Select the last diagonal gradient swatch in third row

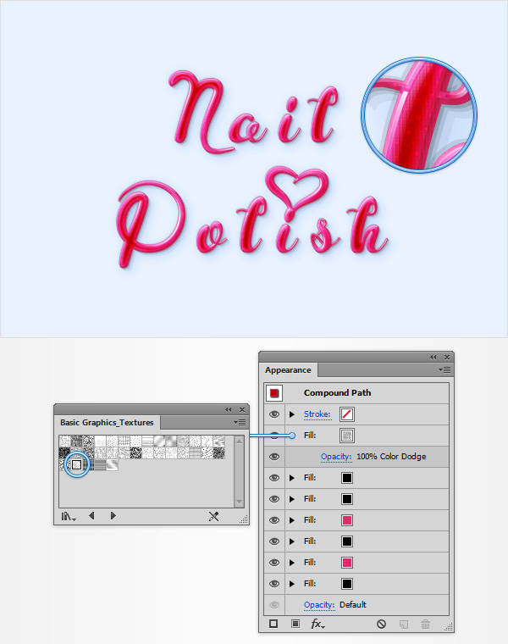(x=113, y=464)
